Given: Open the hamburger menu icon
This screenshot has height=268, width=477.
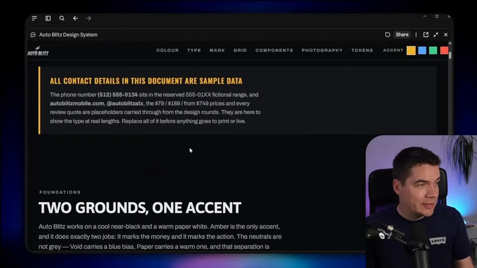Looking at the screenshot, I should coord(34,18).
